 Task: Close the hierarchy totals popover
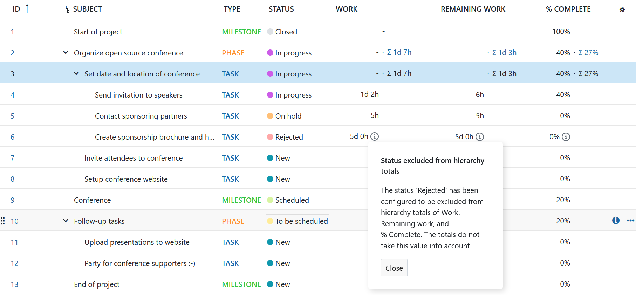click(x=394, y=268)
